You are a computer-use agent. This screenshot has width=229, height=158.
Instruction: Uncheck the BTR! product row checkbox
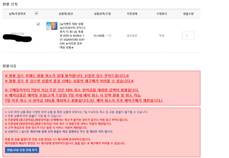click(x=38, y=24)
